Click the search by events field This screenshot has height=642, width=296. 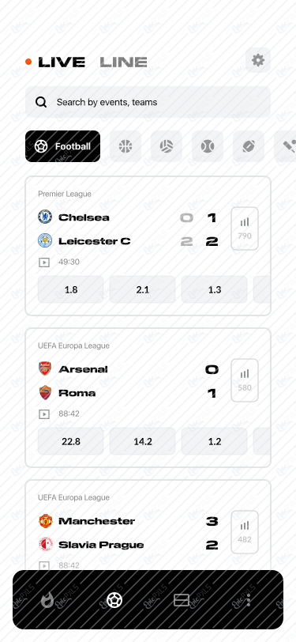tap(148, 102)
